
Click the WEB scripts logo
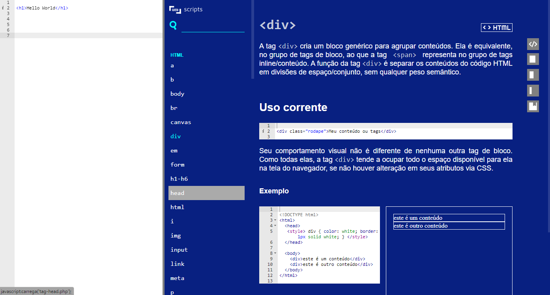pos(186,9)
